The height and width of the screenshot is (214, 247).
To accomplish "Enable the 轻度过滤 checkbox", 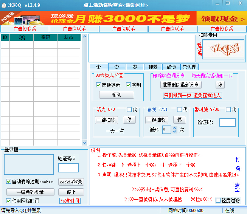I will click(x=218, y=200).
